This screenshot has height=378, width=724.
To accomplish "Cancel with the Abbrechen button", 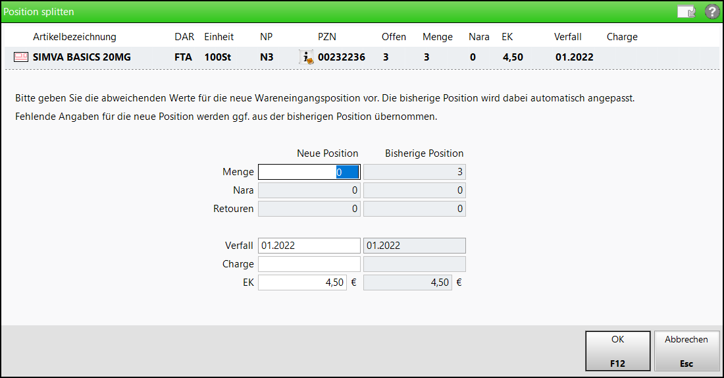I will click(686, 350).
